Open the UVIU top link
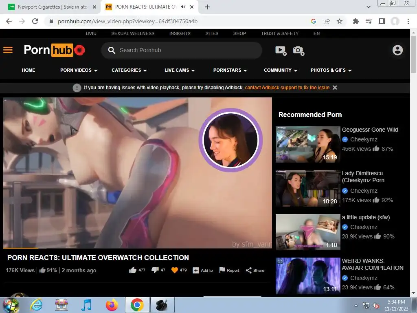The height and width of the screenshot is (313, 417). click(x=91, y=33)
